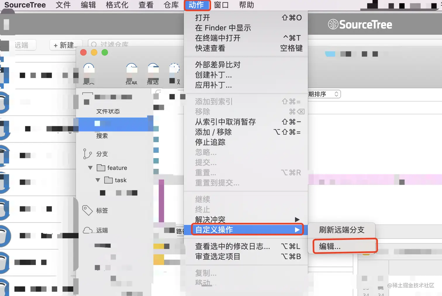Click the red close window button

[83, 52]
